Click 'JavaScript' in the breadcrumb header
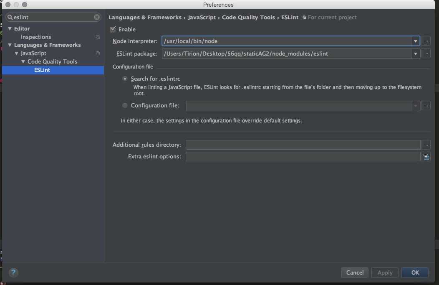The width and height of the screenshot is (439, 285). coord(202,18)
